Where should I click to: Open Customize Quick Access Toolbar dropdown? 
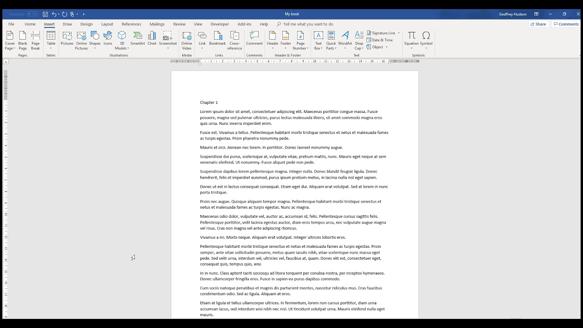pos(84,14)
